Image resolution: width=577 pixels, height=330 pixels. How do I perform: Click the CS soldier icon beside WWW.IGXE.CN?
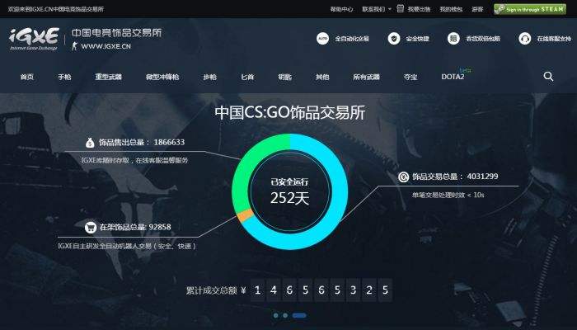(x=74, y=46)
